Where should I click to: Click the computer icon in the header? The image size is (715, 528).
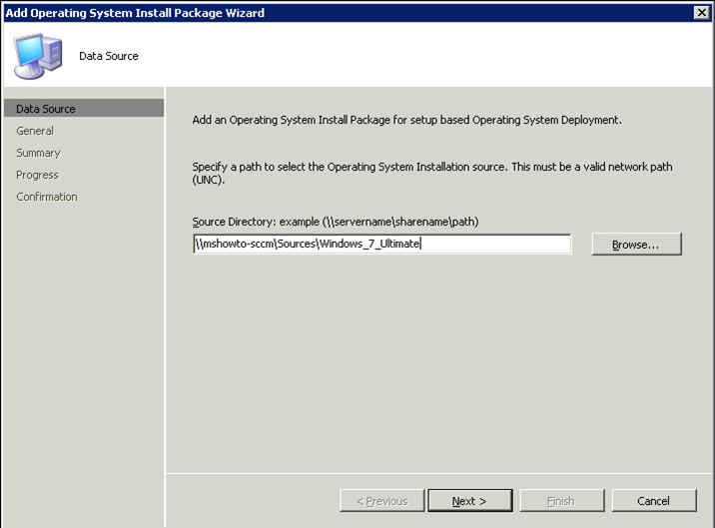(x=37, y=56)
